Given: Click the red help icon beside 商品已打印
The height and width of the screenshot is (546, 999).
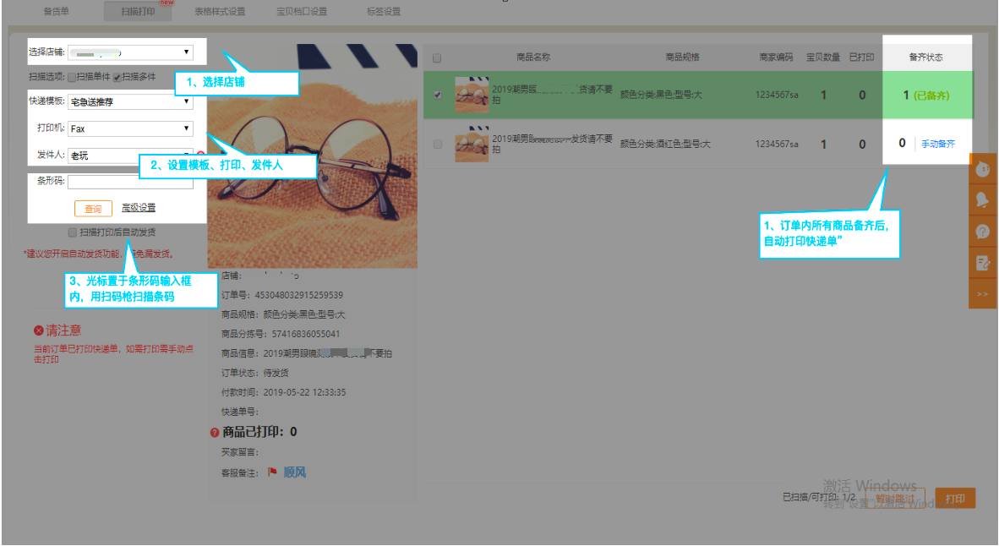Looking at the screenshot, I should tap(215, 433).
